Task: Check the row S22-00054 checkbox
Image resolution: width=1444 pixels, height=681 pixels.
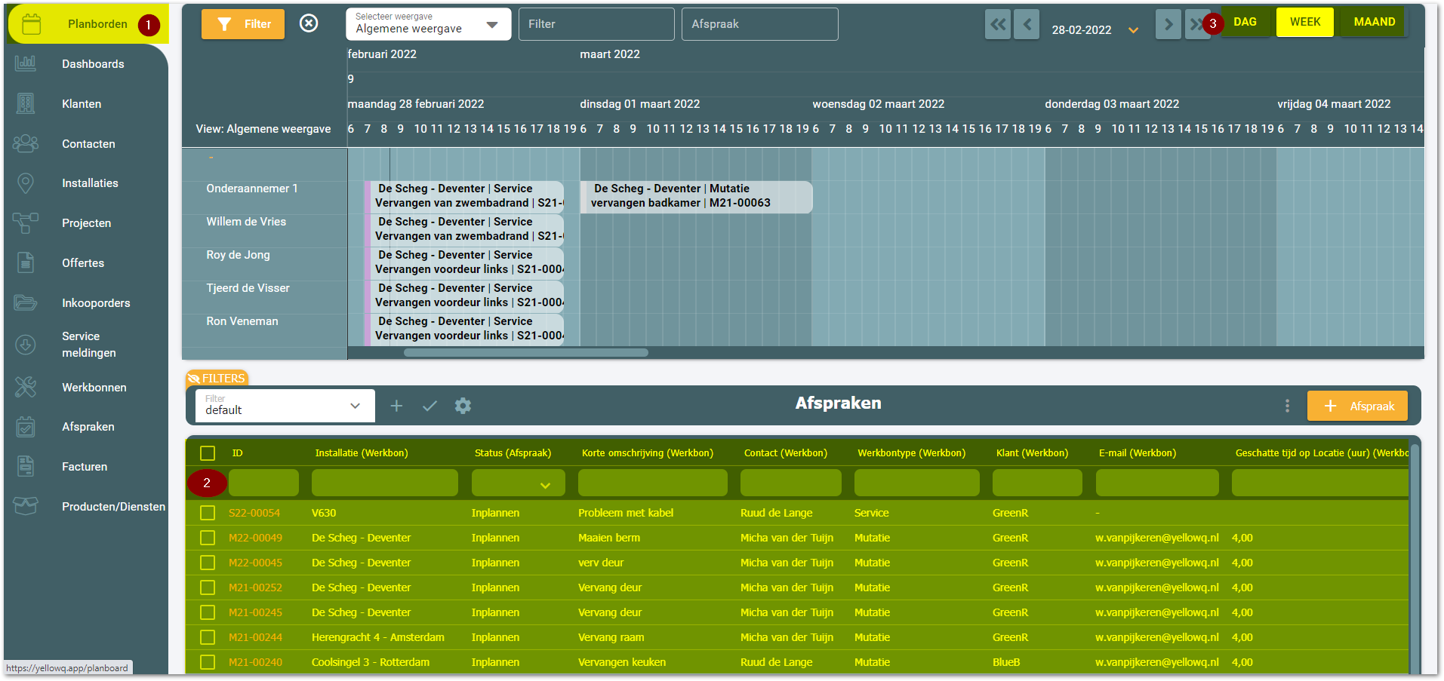Action: click(x=208, y=513)
